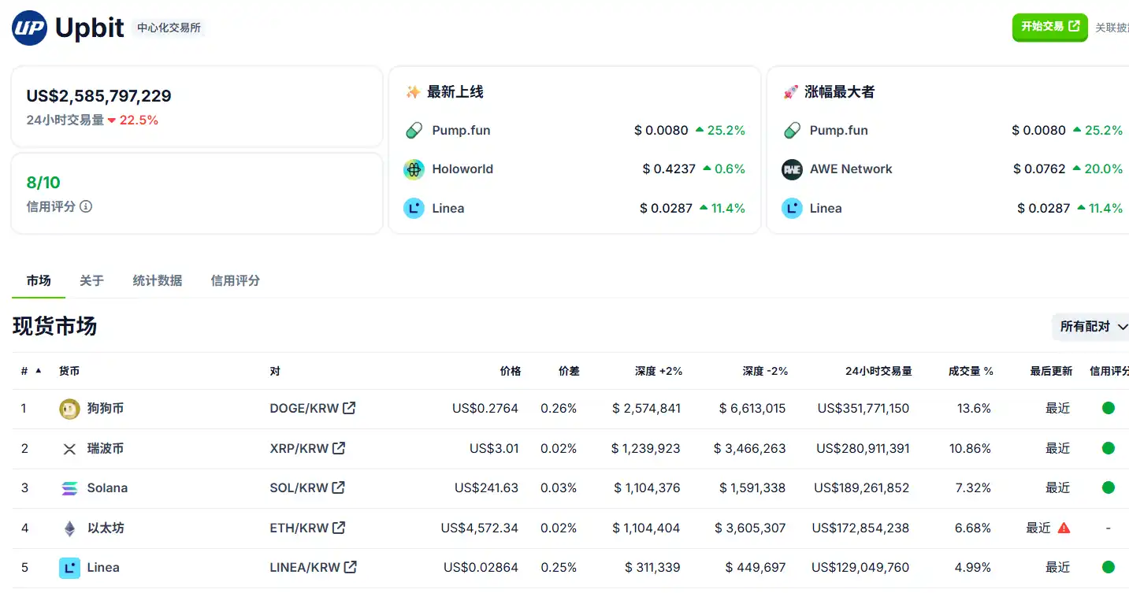This screenshot has height=593, width=1129.
Task: Switch to the 信用评分 tab
Action: 236,280
